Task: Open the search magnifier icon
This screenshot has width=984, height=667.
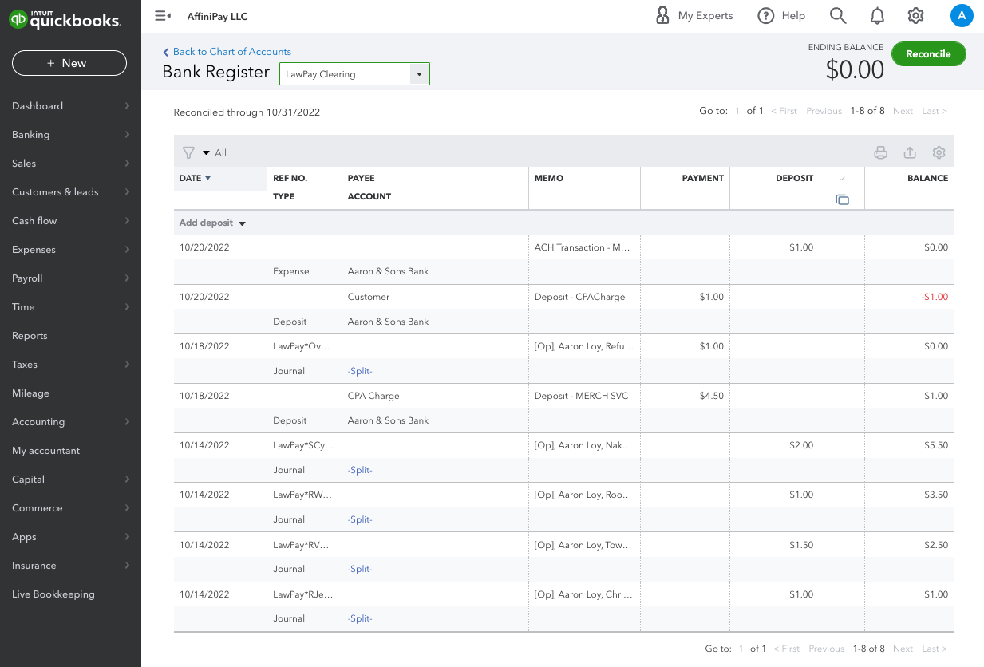Action: [x=837, y=16]
